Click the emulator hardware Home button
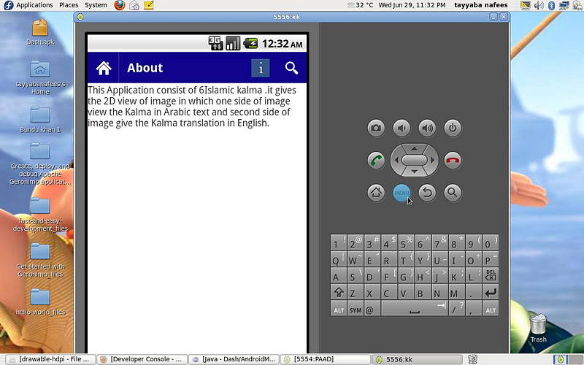The height and width of the screenshot is (365, 584). click(376, 193)
